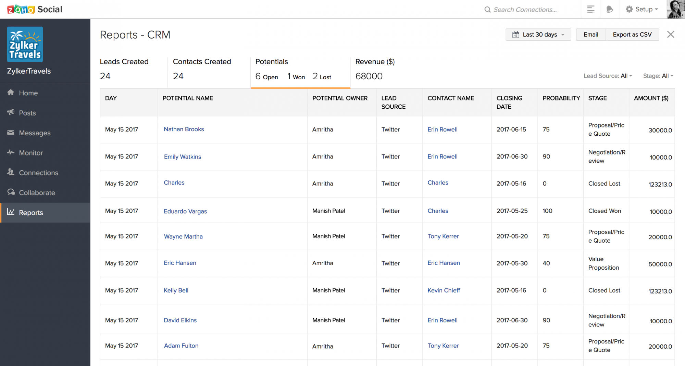Screen dimensions: 685x366
Task: Open the Setup menu
Action: [x=642, y=9]
